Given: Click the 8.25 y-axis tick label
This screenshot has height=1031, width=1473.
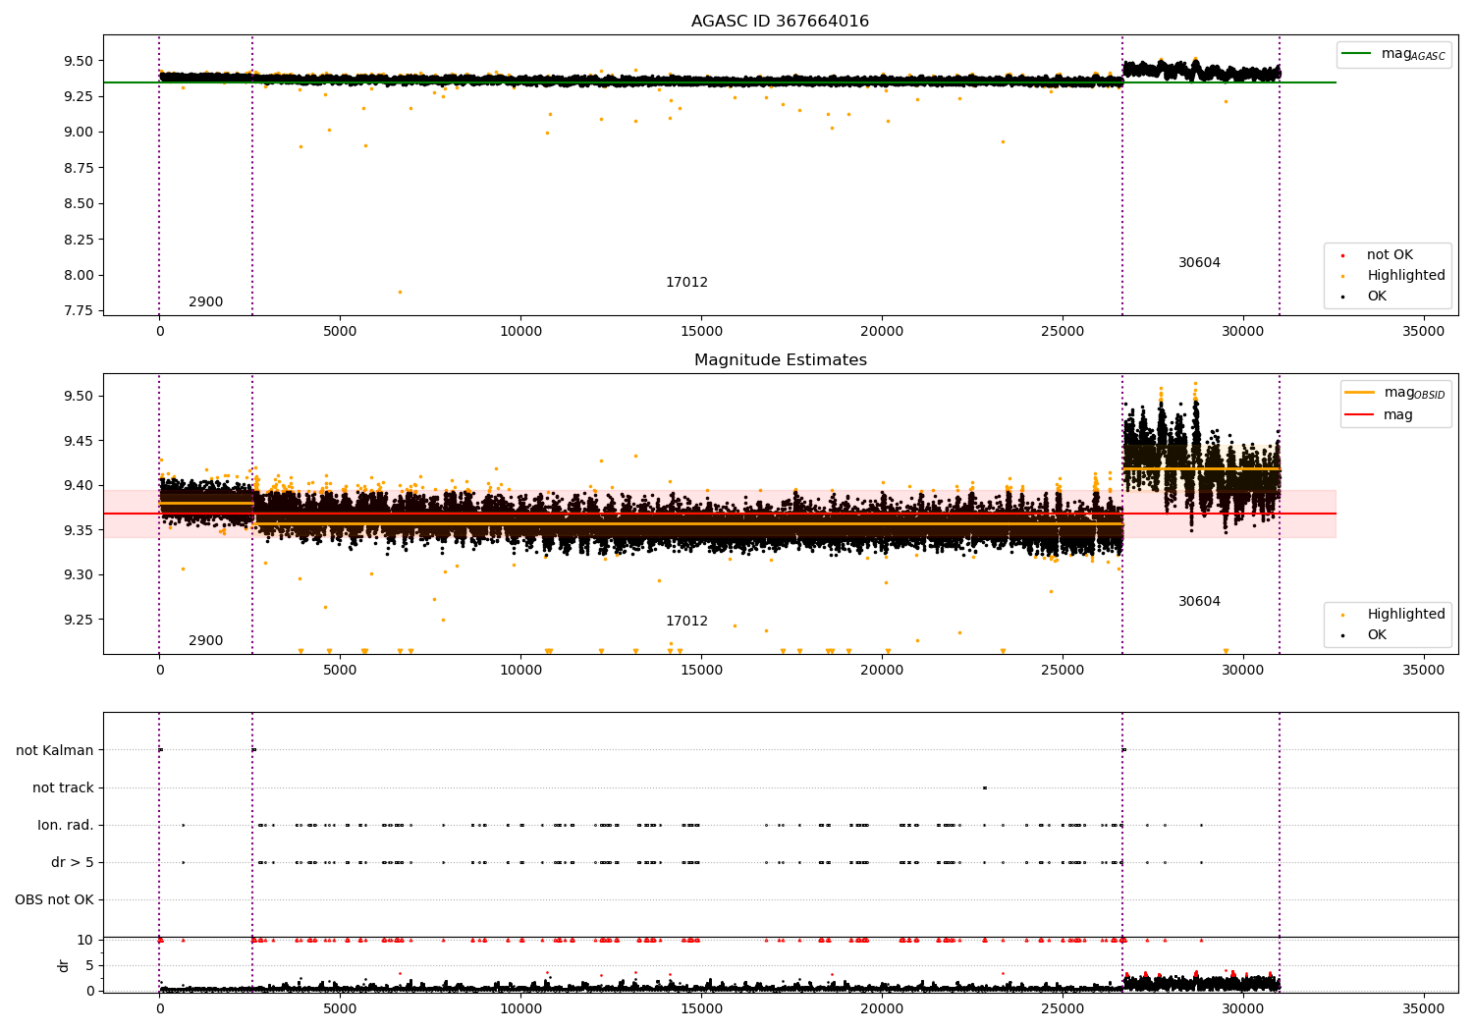Looking at the screenshot, I should (78, 240).
